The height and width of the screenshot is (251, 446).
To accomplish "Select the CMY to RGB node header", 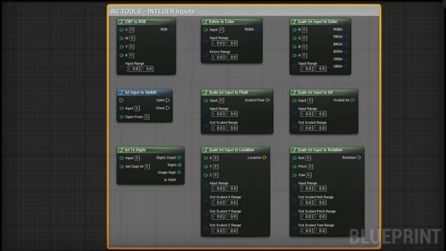I will click(146, 22).
